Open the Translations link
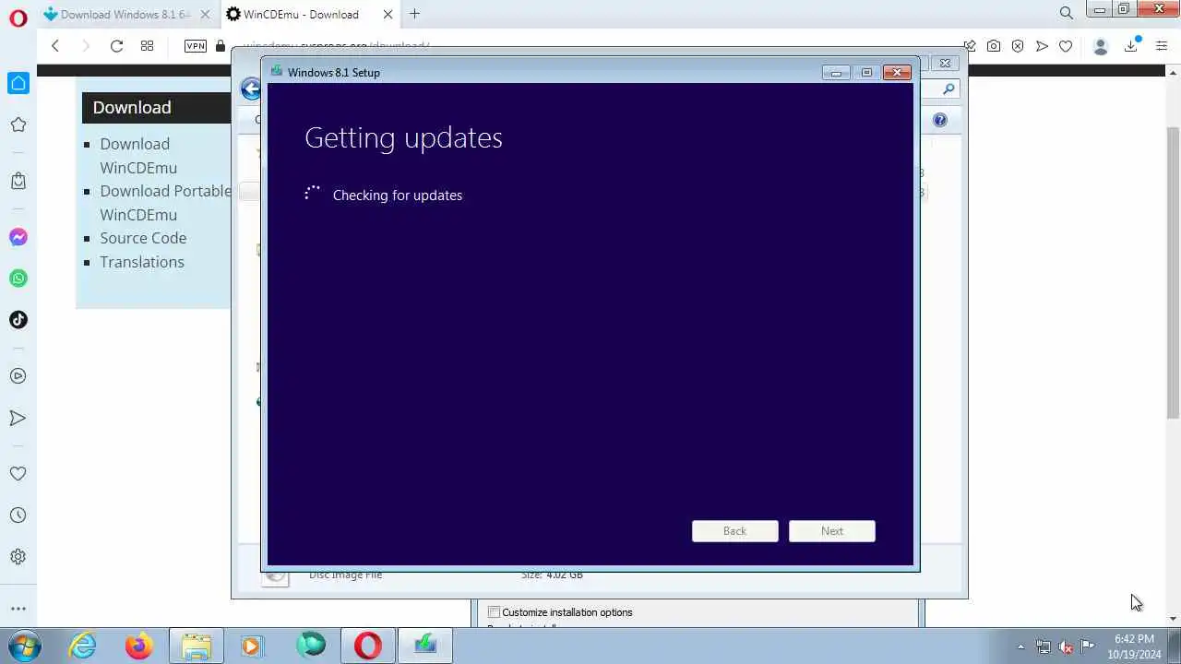This screenshot has height=664, width=1181. coord(142,262)
